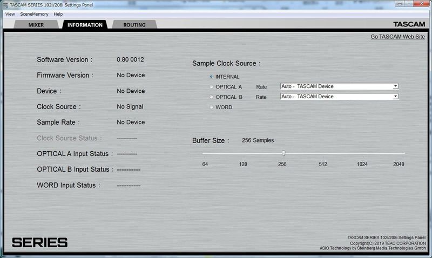
Task: Follow the Go TASCAM Web Site link
Action: (x=397, y=37)
